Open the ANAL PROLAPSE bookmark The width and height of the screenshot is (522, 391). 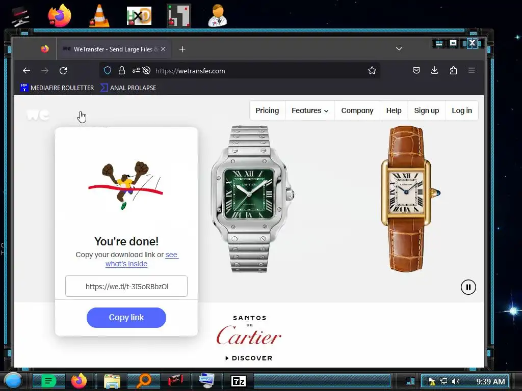(128, 88)
